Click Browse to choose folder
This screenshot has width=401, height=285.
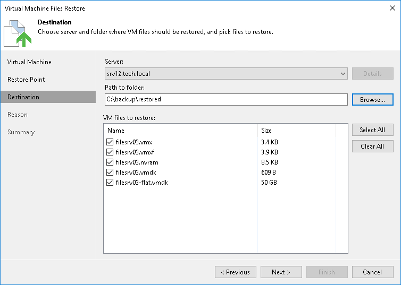coord(373,99)
